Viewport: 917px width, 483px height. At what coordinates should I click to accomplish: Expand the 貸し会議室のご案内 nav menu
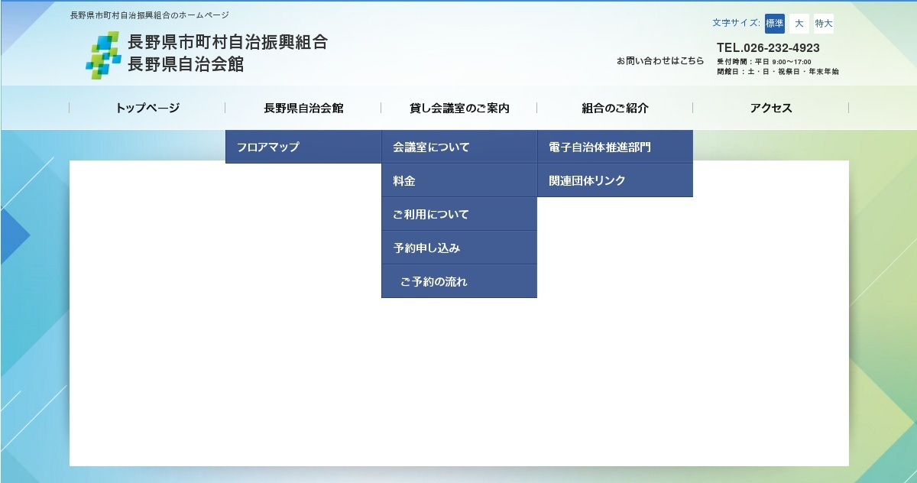[x=459, y=108]
